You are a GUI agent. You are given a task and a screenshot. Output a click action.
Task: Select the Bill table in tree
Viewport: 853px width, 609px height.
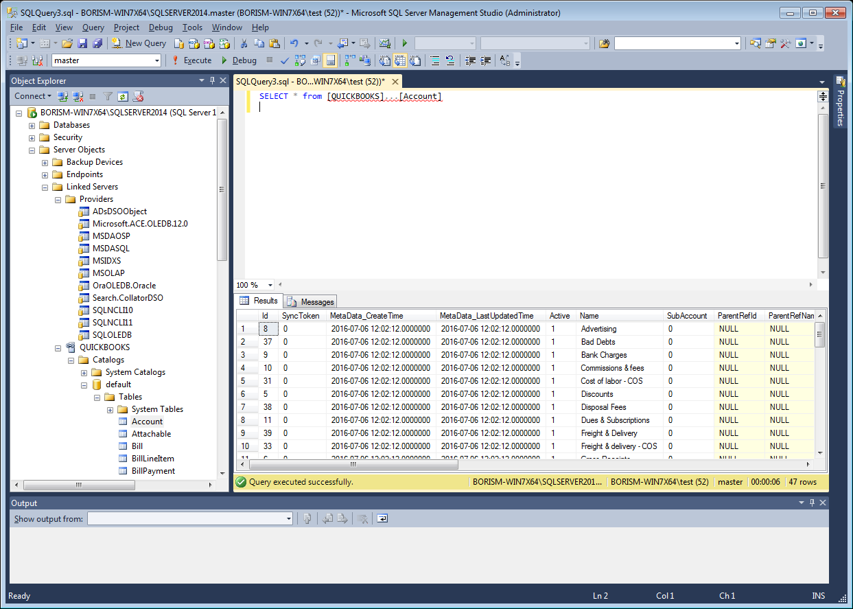(x=137, y=446)
